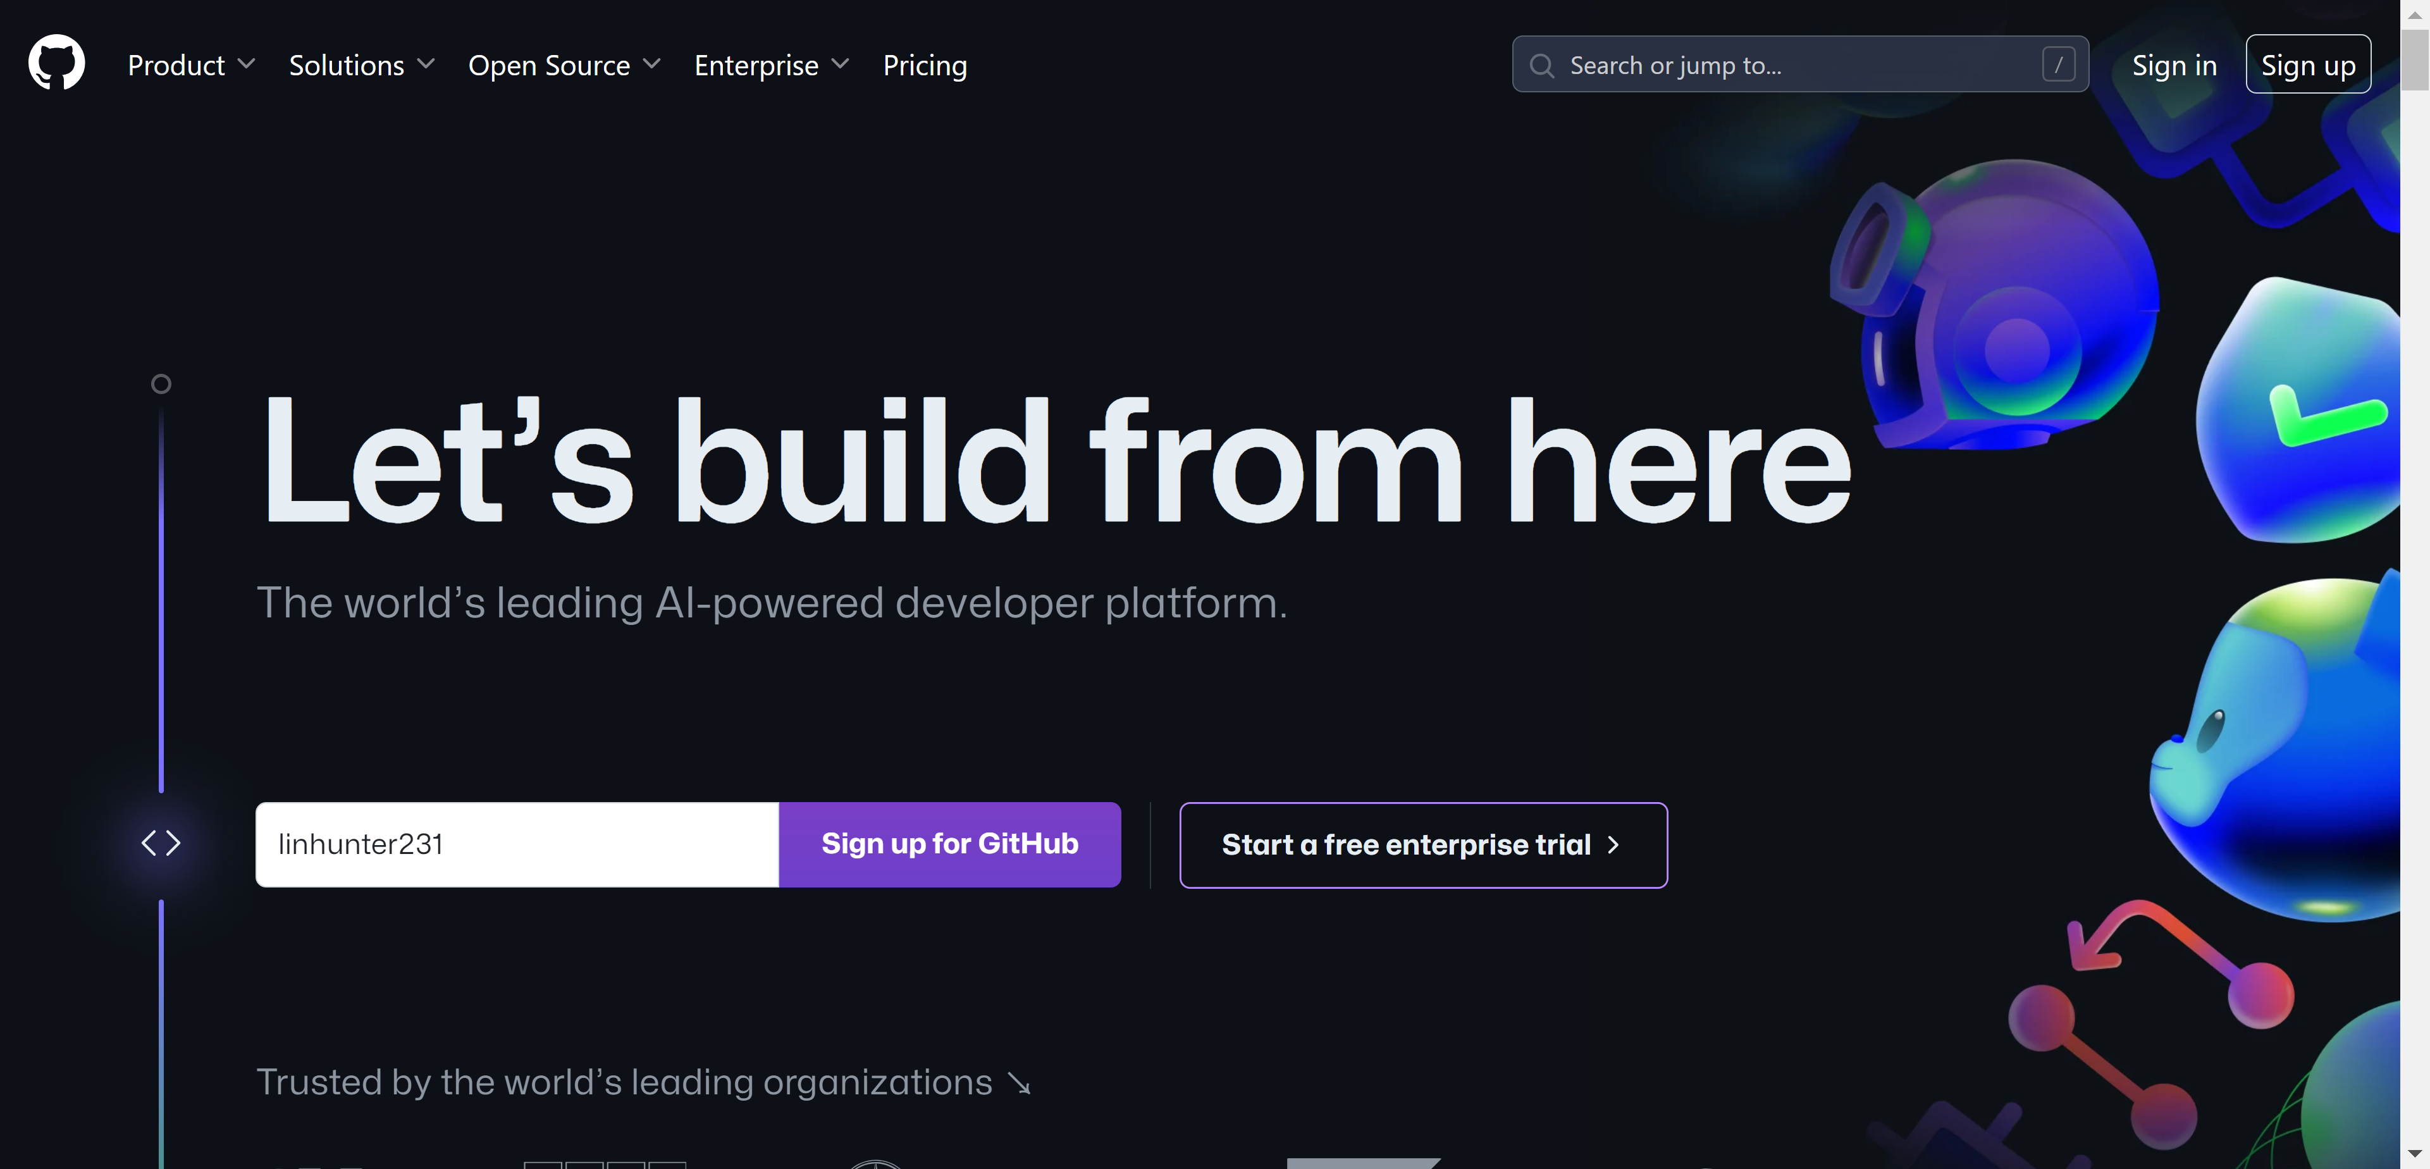Click the page scrollbar down arrow
The height and width of the screenshot is (1169, 2430).
pos(2414,1153)
